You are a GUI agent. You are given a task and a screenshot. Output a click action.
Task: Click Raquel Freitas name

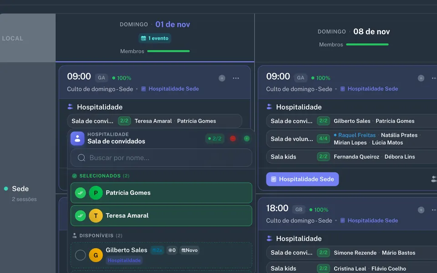(x=357, y=135)
